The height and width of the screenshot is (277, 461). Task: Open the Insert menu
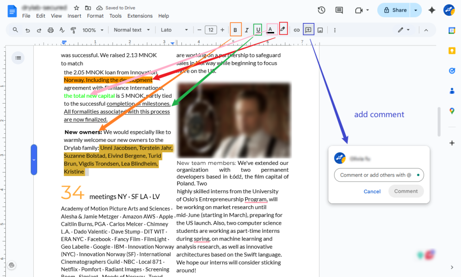74,15
